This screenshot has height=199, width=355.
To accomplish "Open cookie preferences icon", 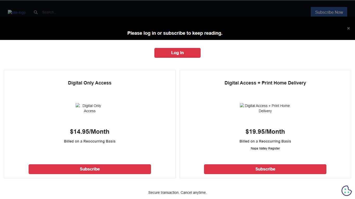I will coord(346,191).
